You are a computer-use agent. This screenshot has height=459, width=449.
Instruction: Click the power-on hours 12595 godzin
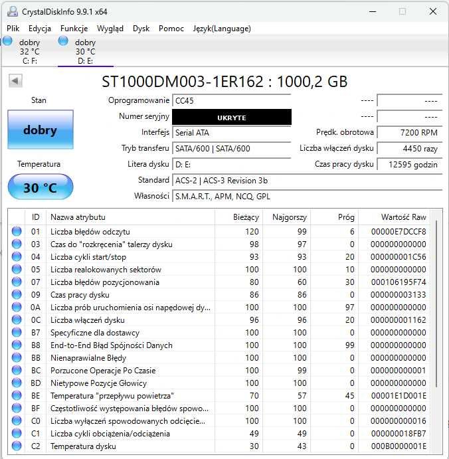coord(409,164)
